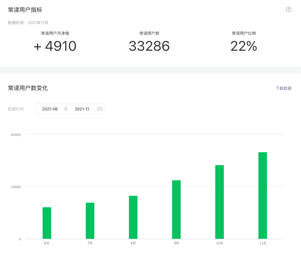Click the start date field 2021-06
The image size is (301, 256).
(x=50, y=109)
